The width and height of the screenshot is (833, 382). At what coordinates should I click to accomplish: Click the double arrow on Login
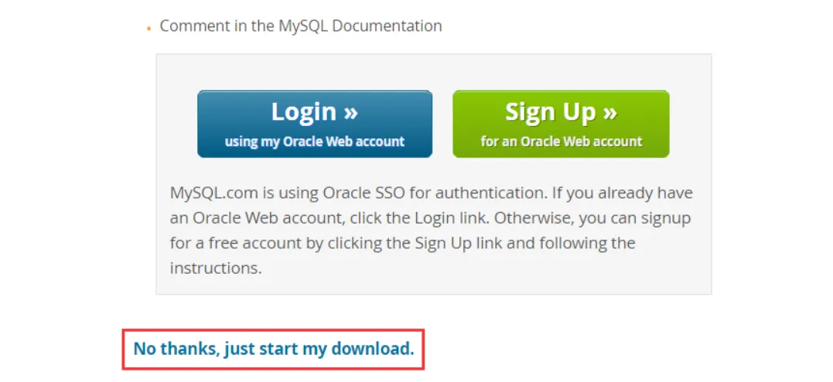click(350, 112)
